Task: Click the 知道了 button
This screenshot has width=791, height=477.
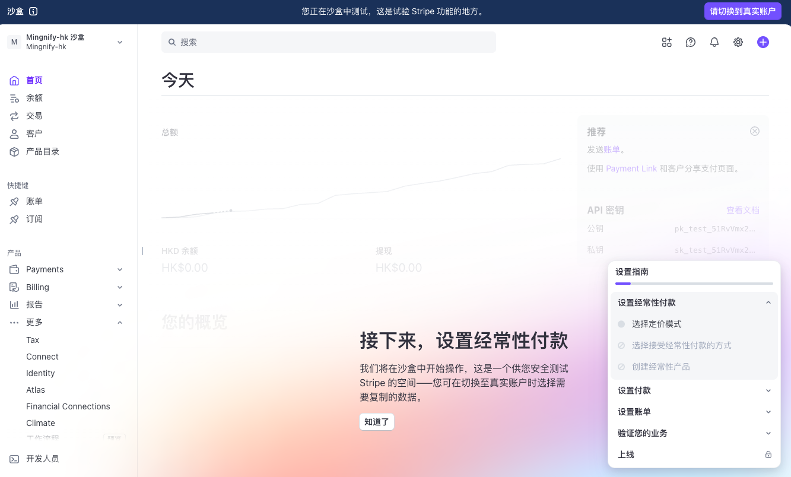Action: click(376, 422)
